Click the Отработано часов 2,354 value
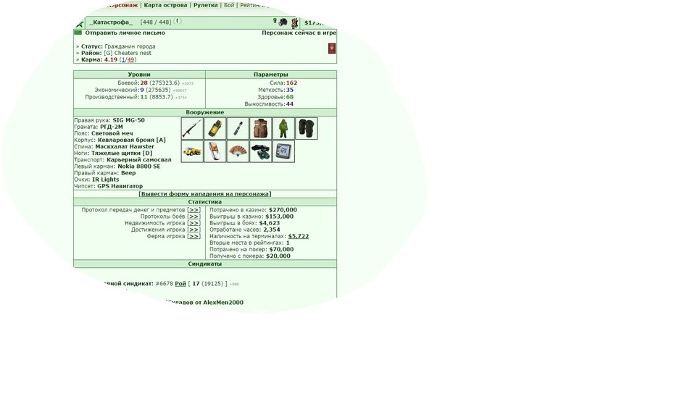The image size is (674, 412). [272, 230]
